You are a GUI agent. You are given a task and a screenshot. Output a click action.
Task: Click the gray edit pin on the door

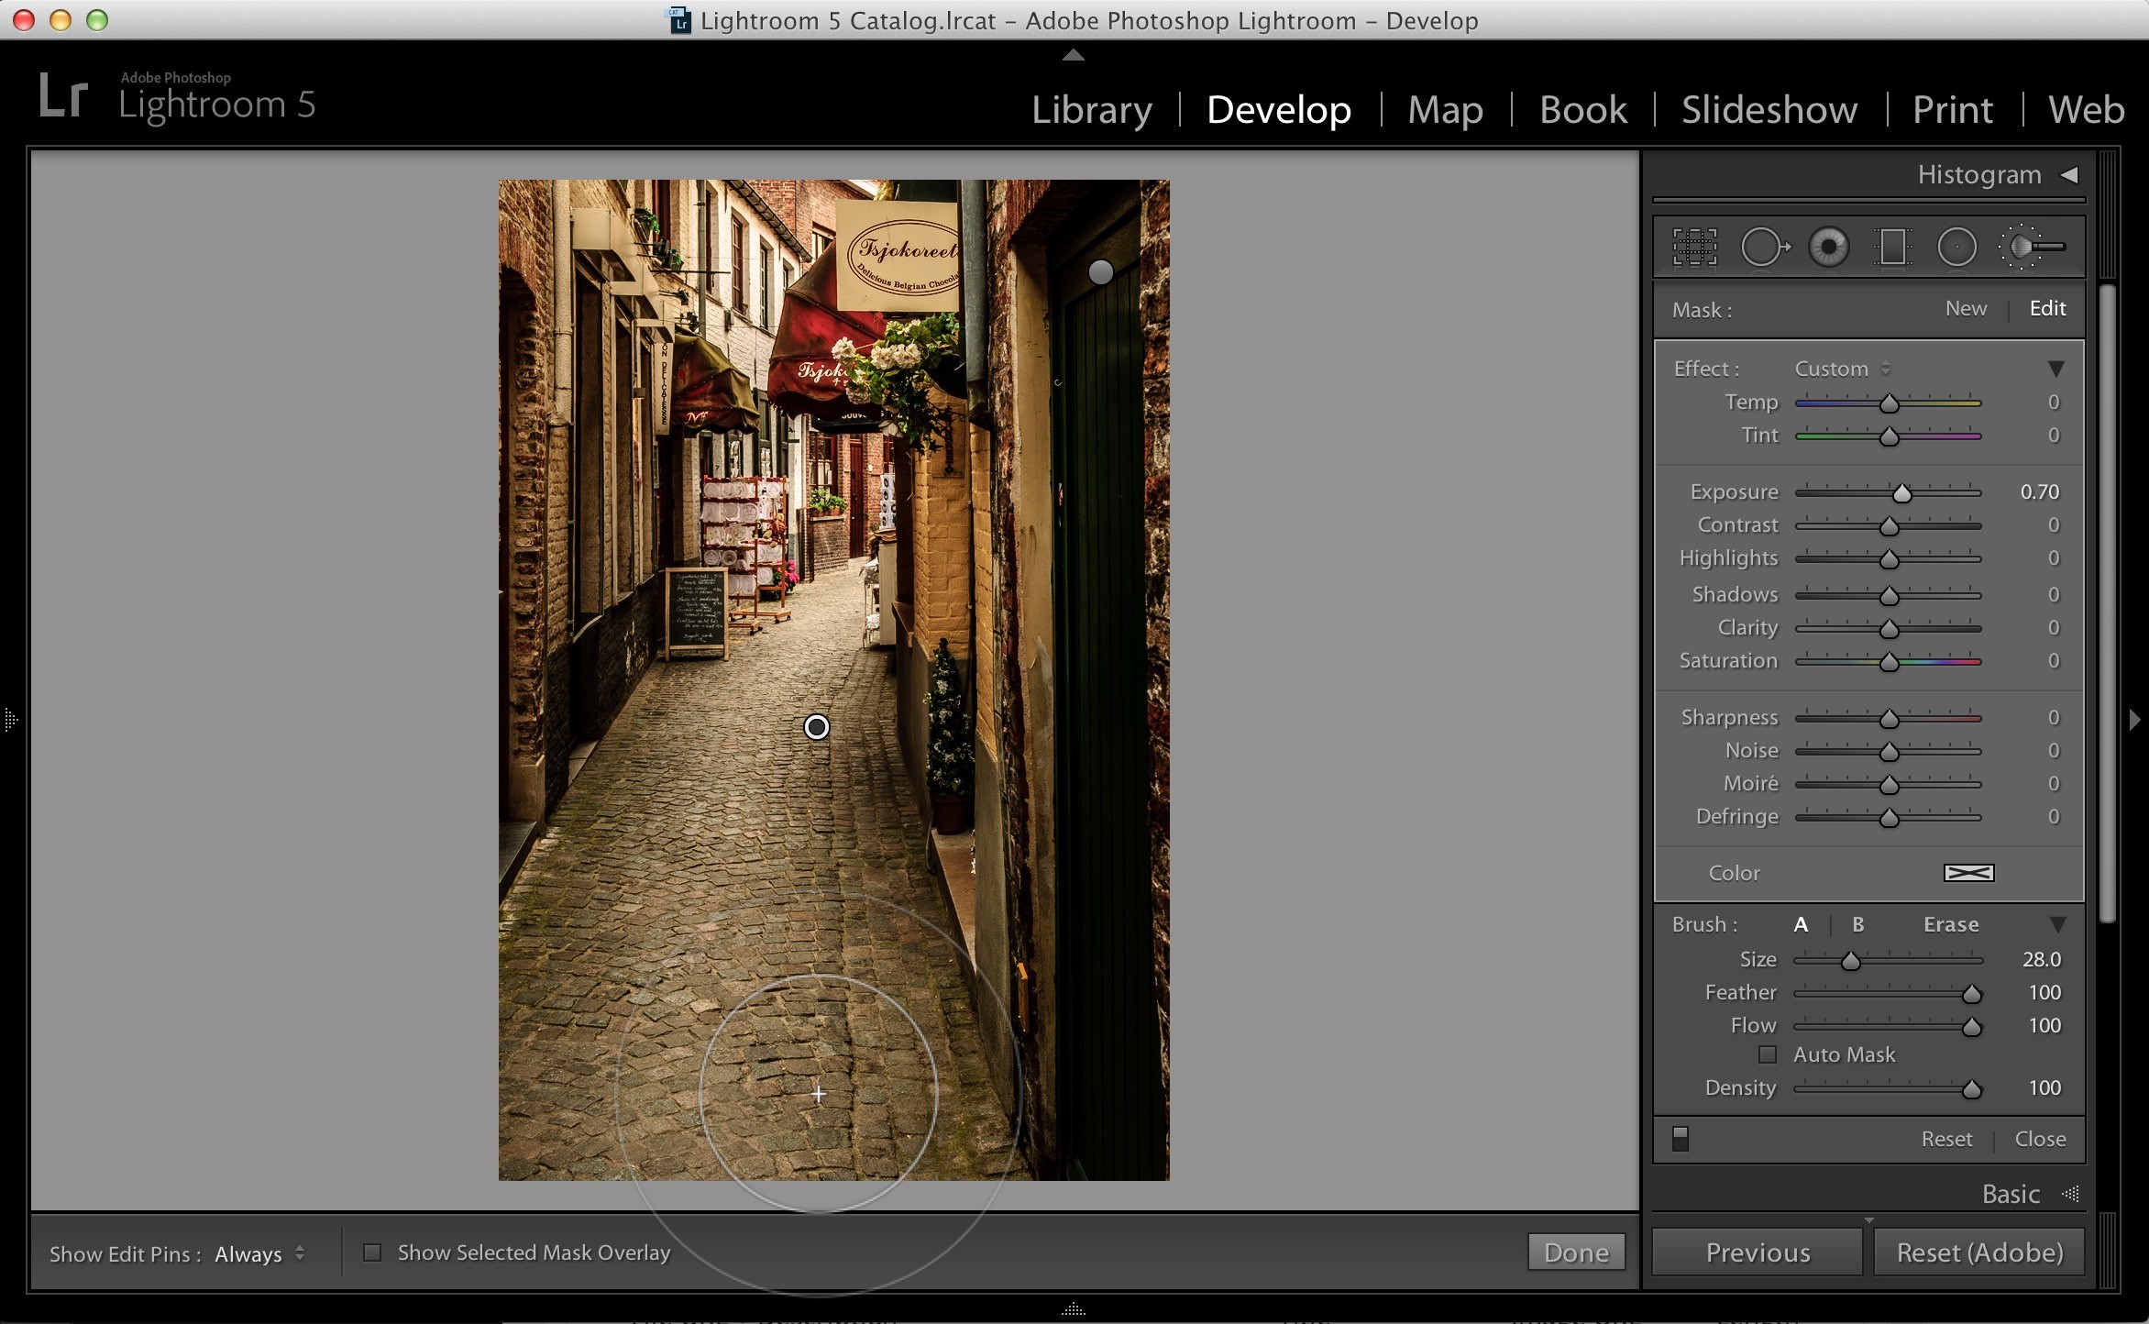1100,271
